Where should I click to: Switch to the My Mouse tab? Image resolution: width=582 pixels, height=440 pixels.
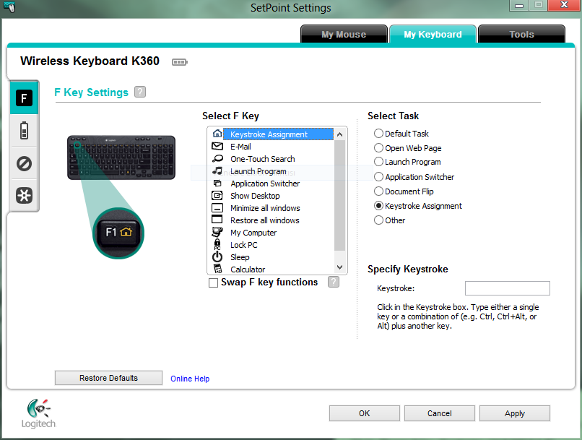pyautogui.click(x=343, y=34)
